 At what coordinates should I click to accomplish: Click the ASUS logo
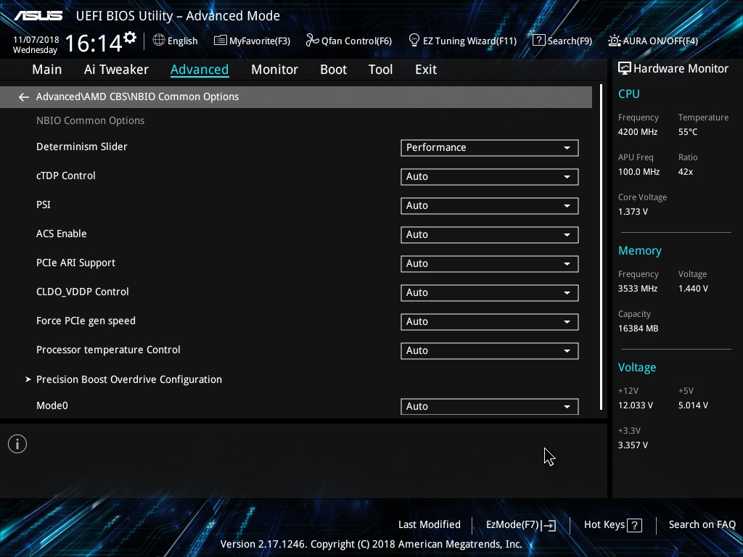(38, 16)
